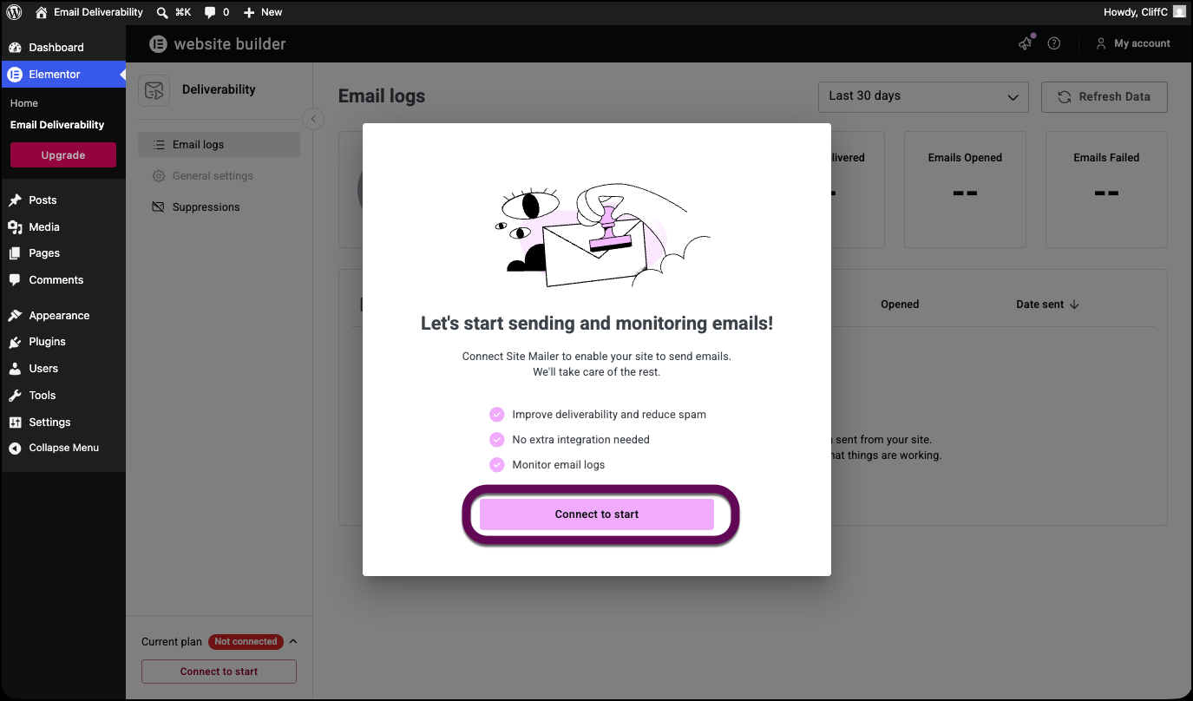Click the Settings sliders icon
Screen dimensions: 1193x701
coord(15,423)
